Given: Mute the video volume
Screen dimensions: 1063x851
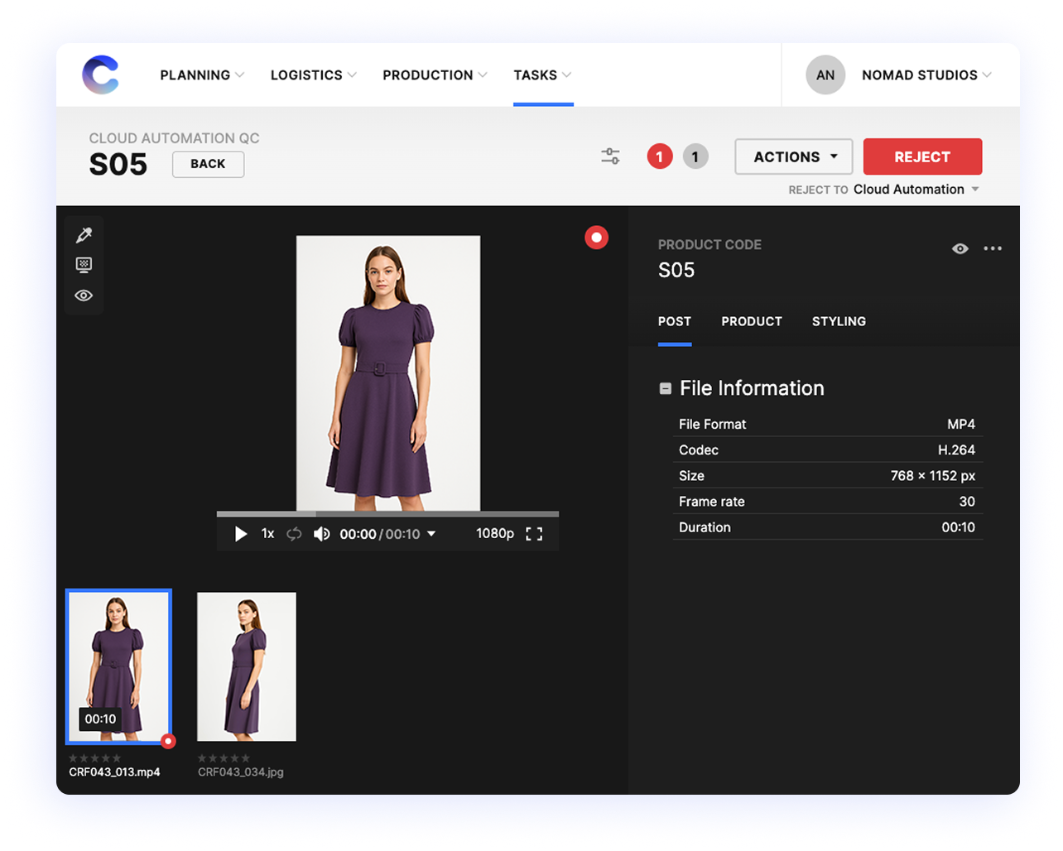Looking at the screenshot, I should click(322, 534).
